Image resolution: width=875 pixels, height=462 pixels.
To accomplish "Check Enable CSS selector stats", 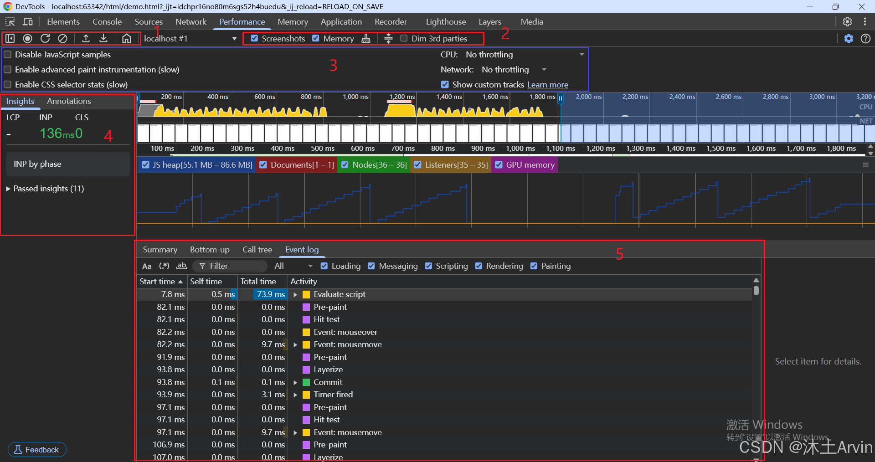I will tap(8, 84).
